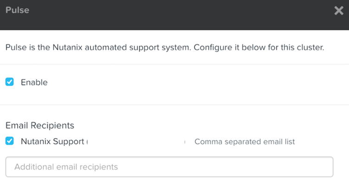Click the Email Recipients heading
This screenshot has width=349, height=179.
pyautogui.click(x=40, y=125)
